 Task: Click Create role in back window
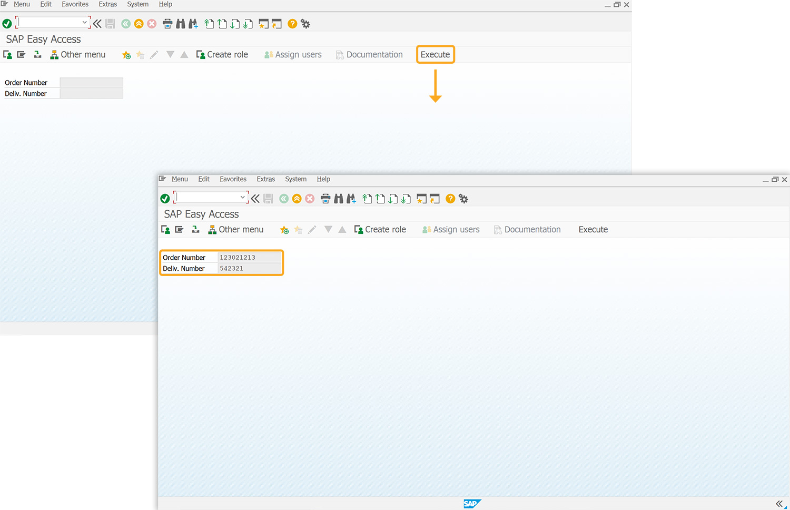(x=222, y=55)
